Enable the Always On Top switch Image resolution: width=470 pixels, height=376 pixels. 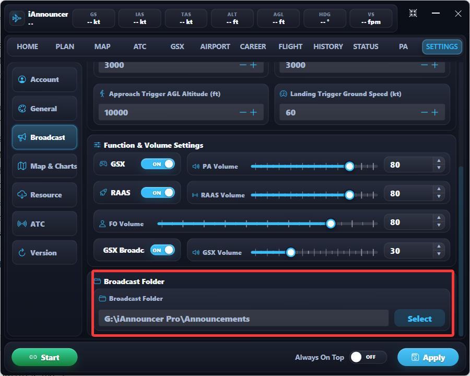click(368, 357)
